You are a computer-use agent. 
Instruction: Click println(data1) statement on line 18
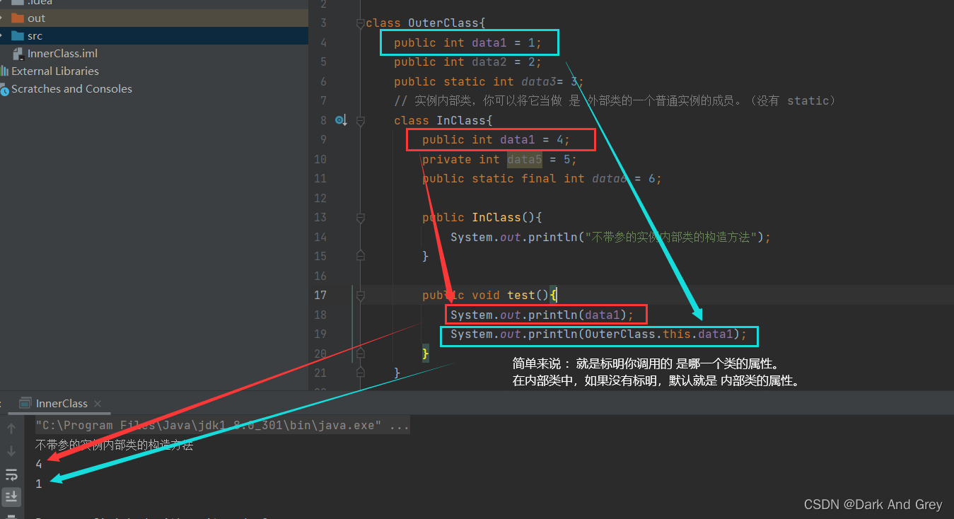542,315
